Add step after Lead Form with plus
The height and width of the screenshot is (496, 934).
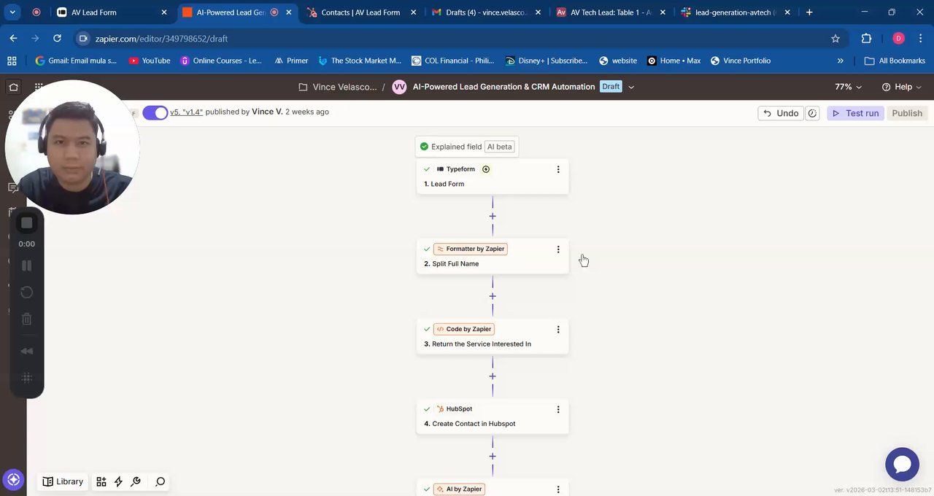click(493, 216)
